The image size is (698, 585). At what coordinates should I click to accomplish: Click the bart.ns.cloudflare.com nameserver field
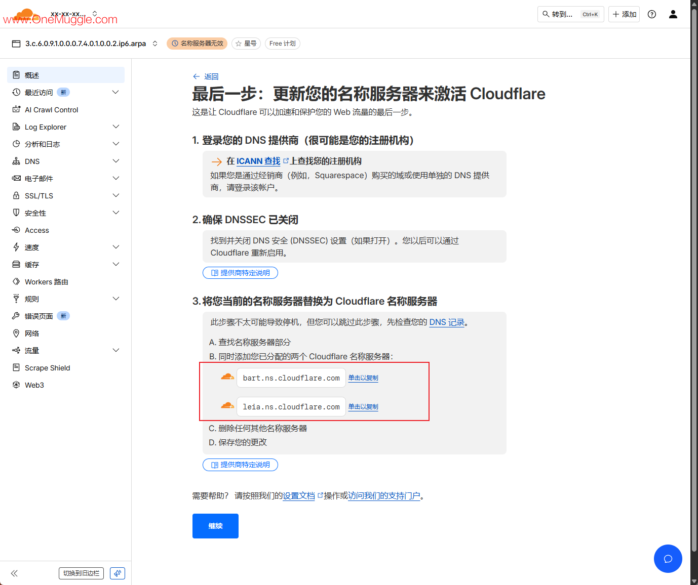[291, 378]
